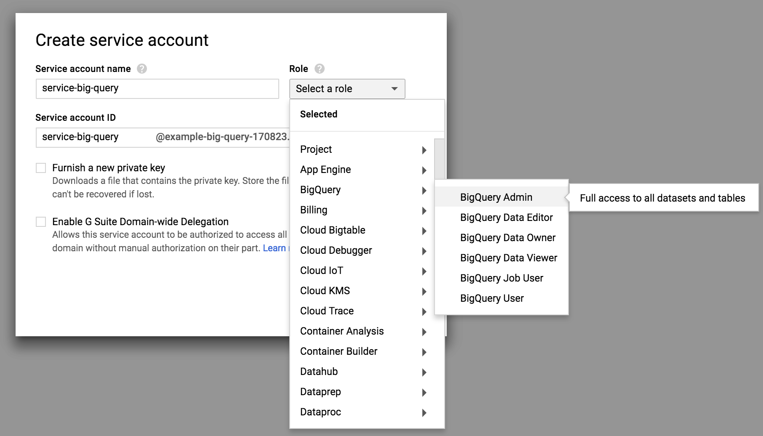This screenshot has height=436, width=763.
Task: Select the BigQuery User role
Action: tap(502, 298)
